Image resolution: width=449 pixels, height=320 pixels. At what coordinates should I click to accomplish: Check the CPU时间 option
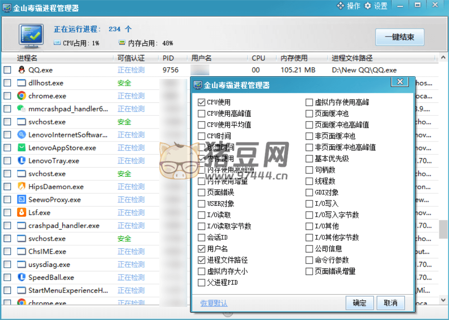(x=202, y=136)
